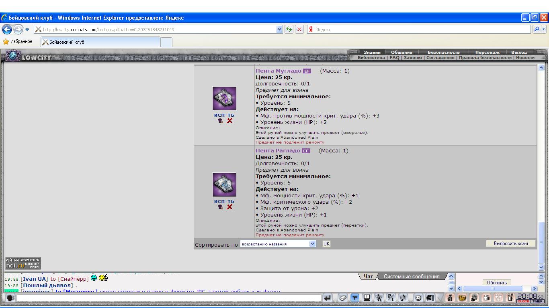Open the 'Библиотека' link
The image size is (549, 308).
(x=371, y=57)
